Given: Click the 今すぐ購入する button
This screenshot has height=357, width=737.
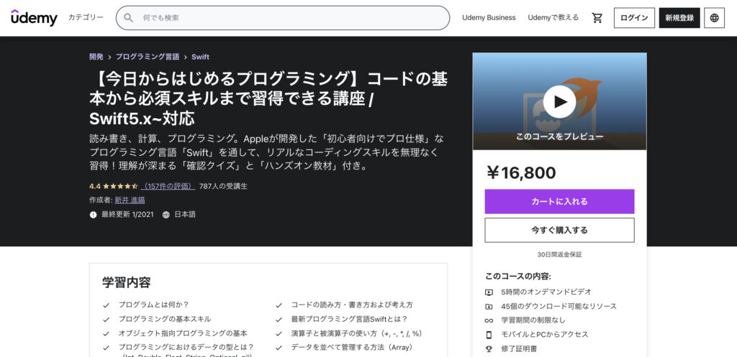Looking at the screenshot, I should (x=559, y=231).
